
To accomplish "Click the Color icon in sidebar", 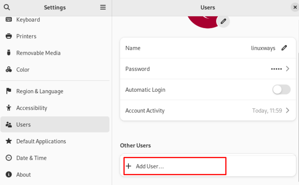I will 9,70.
